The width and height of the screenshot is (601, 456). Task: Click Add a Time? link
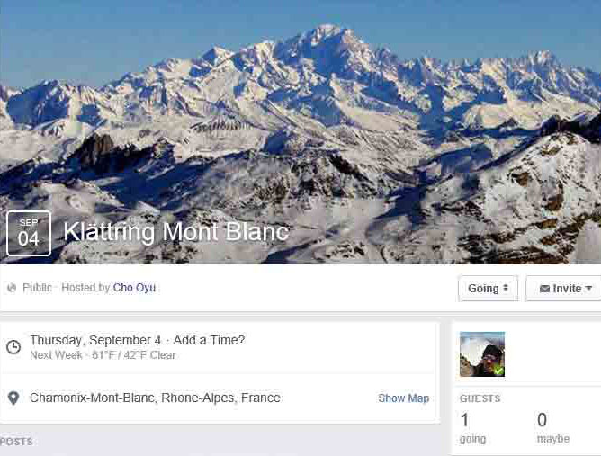pos(209,340)
